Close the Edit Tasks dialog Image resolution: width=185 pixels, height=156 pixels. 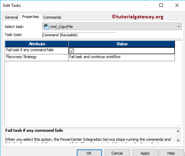tap(177, 5)
